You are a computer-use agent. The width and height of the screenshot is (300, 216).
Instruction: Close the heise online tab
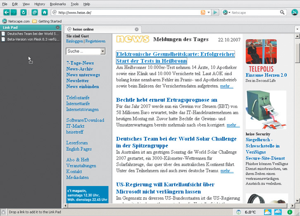pyautogui.click(x=137, y=29)
